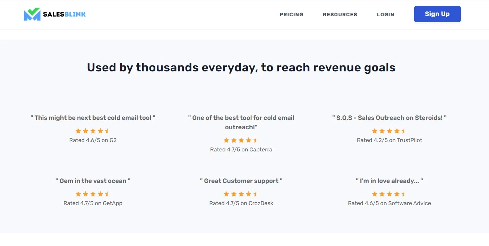Image resolution: width=489 pixels, height=246 pixels.
Task: Click the blue Sign Up button
Action: pos(437,14)
